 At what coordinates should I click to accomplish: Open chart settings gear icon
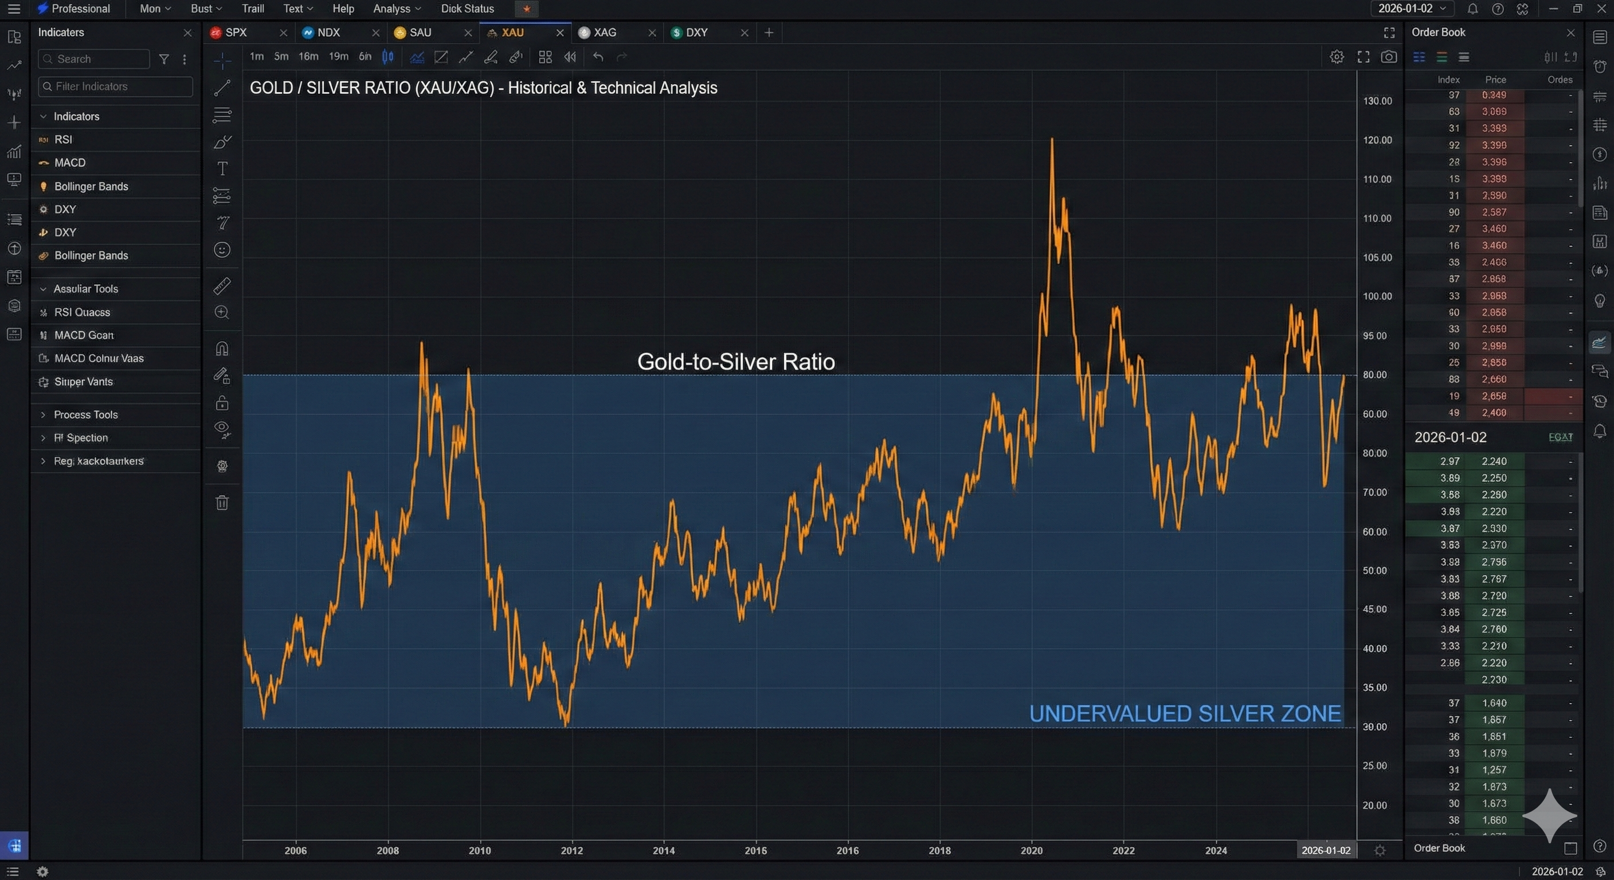click(x=1337, y=57)
